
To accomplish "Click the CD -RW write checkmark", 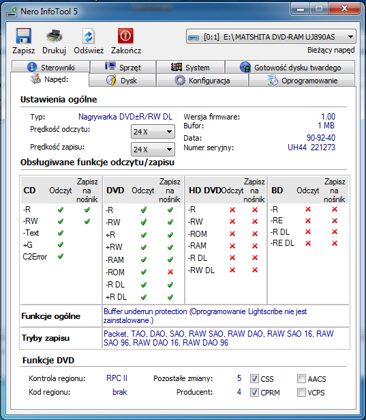I will (87, 221).
